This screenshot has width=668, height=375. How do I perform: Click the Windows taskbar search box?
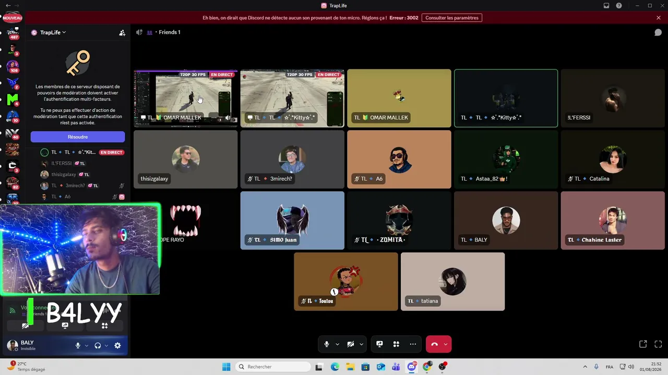(x=273, y=367)
